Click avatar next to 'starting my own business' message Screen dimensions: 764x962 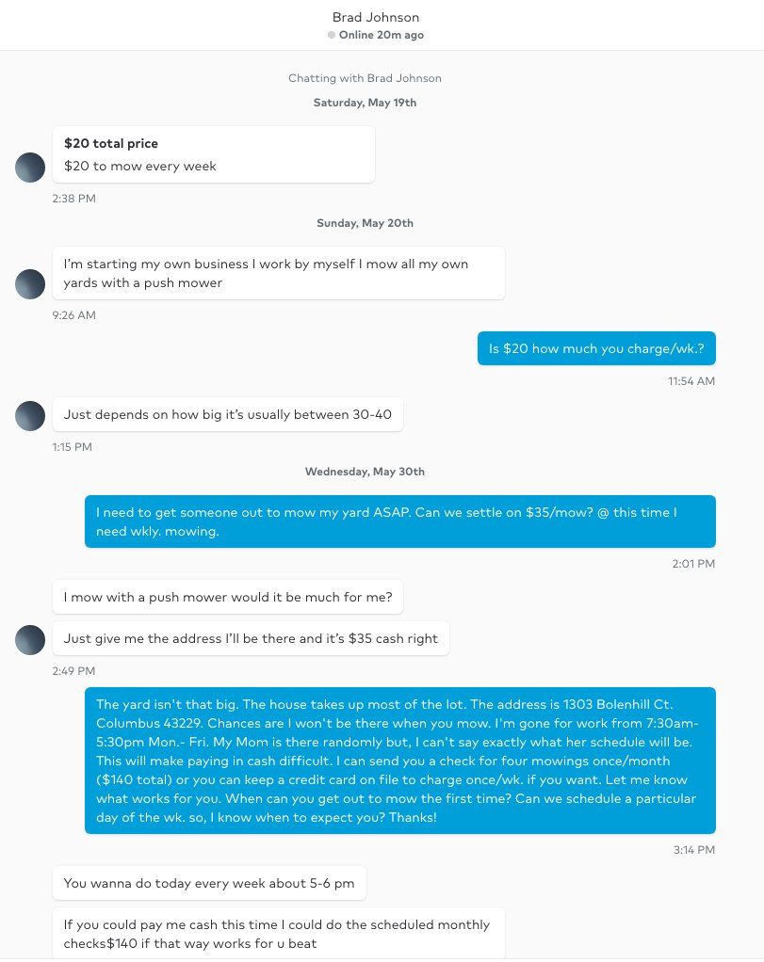(30, 284)
